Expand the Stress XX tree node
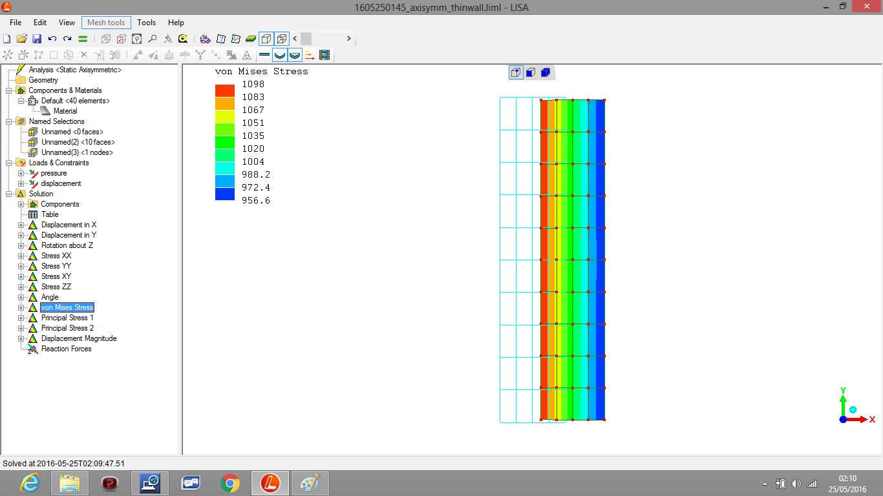This screenshot has width=883, height=496. click(x=21, y=256)
